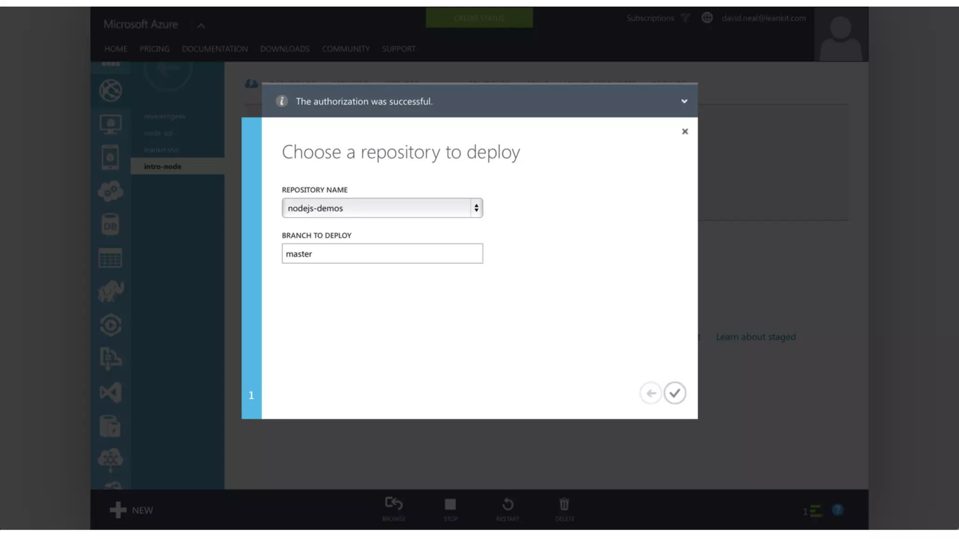Open the HDInsight elephant sidebar icon

pyautogui.click(x=111, y=291)
